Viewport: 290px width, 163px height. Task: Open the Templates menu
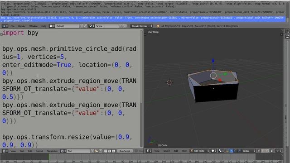click(53, 151)
